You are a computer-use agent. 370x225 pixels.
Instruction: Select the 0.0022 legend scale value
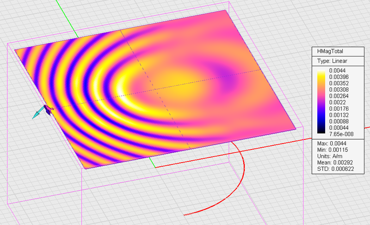(337, 102)
